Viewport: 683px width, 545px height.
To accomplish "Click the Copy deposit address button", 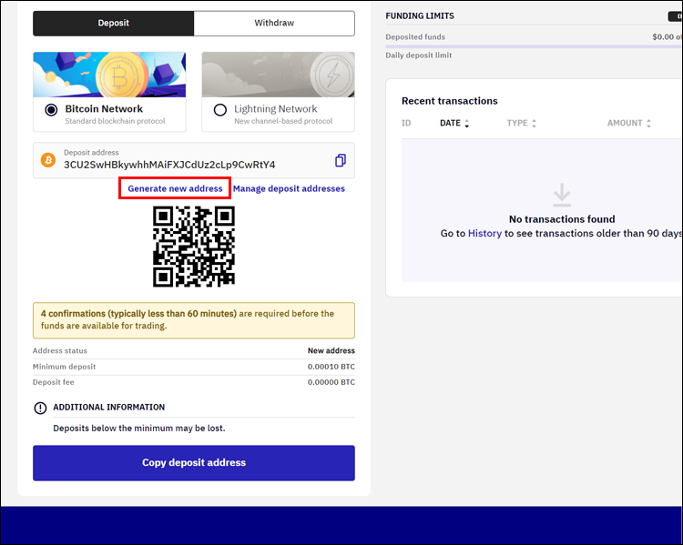I will point(194,463).
